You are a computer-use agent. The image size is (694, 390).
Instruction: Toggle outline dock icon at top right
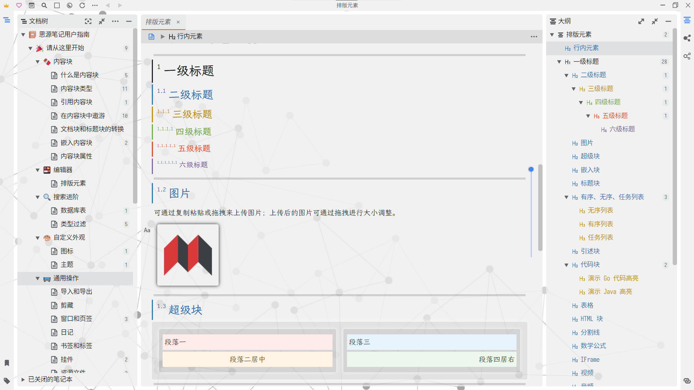click(687, 20)
